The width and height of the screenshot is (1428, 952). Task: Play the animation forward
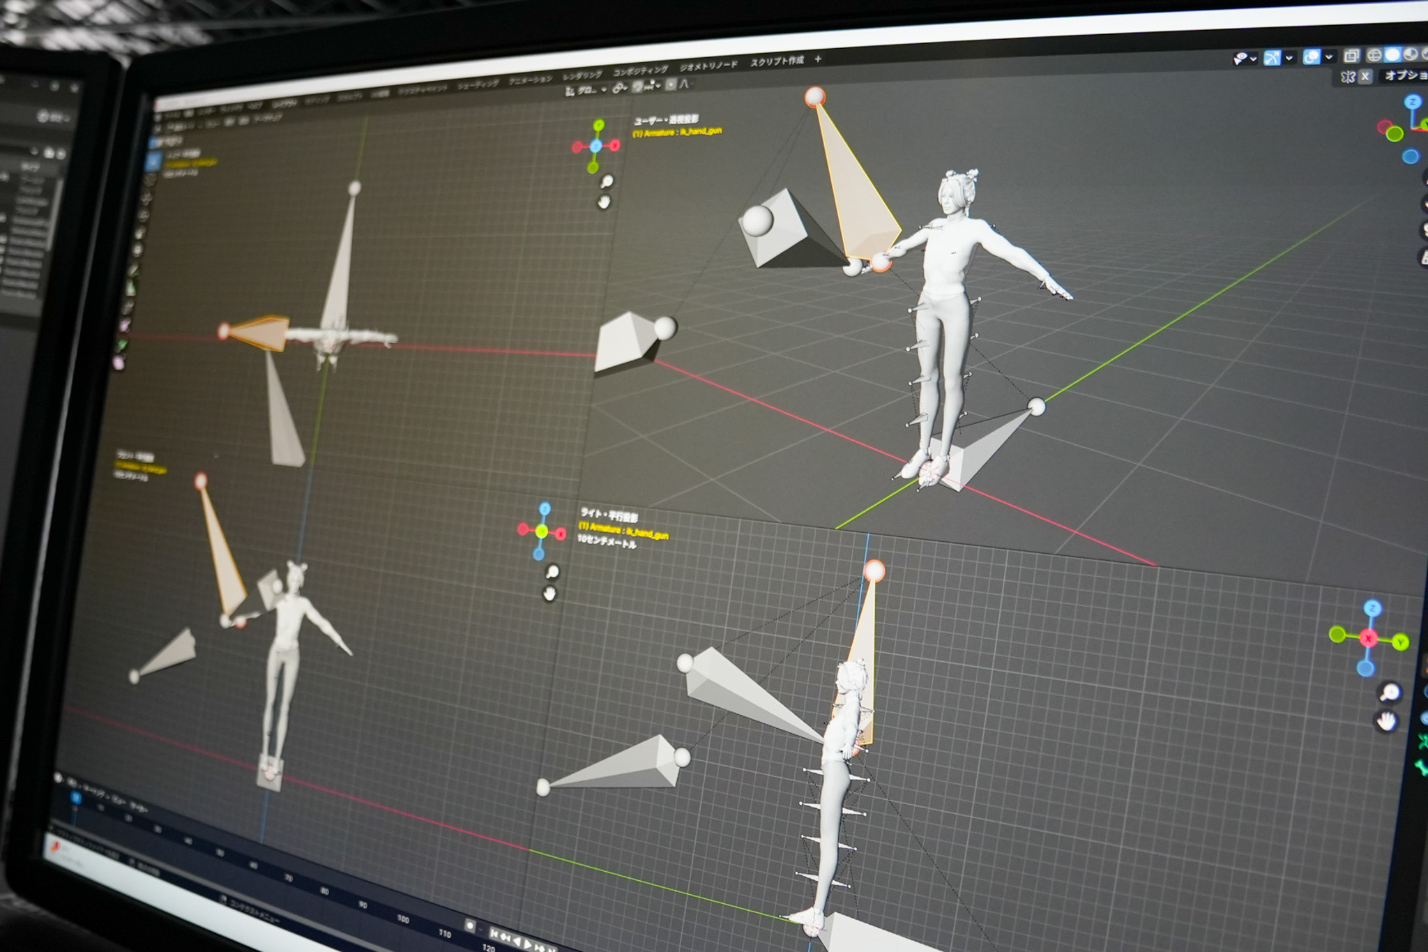pyautogui.click(x=529, y=944)
